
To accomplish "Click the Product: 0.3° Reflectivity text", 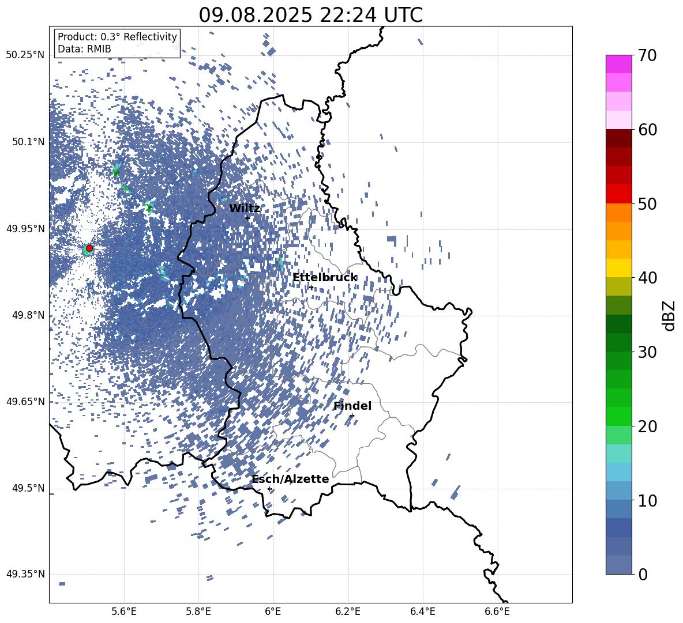I will pyautogui.click(x=117, y=37).
